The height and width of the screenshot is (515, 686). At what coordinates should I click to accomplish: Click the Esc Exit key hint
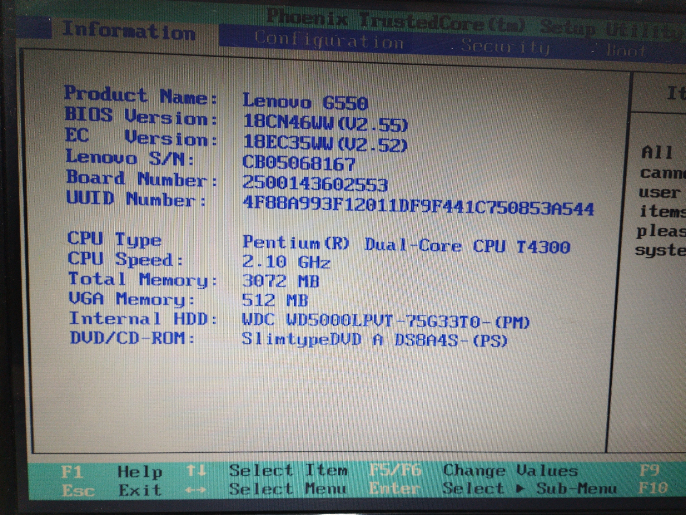click(x=111, y=490)
